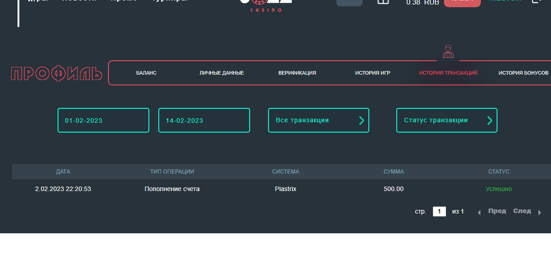This screenshot has width=551, height=276.
Task: Expand the Все транзакции dropdown
Action: pos(318,120)
